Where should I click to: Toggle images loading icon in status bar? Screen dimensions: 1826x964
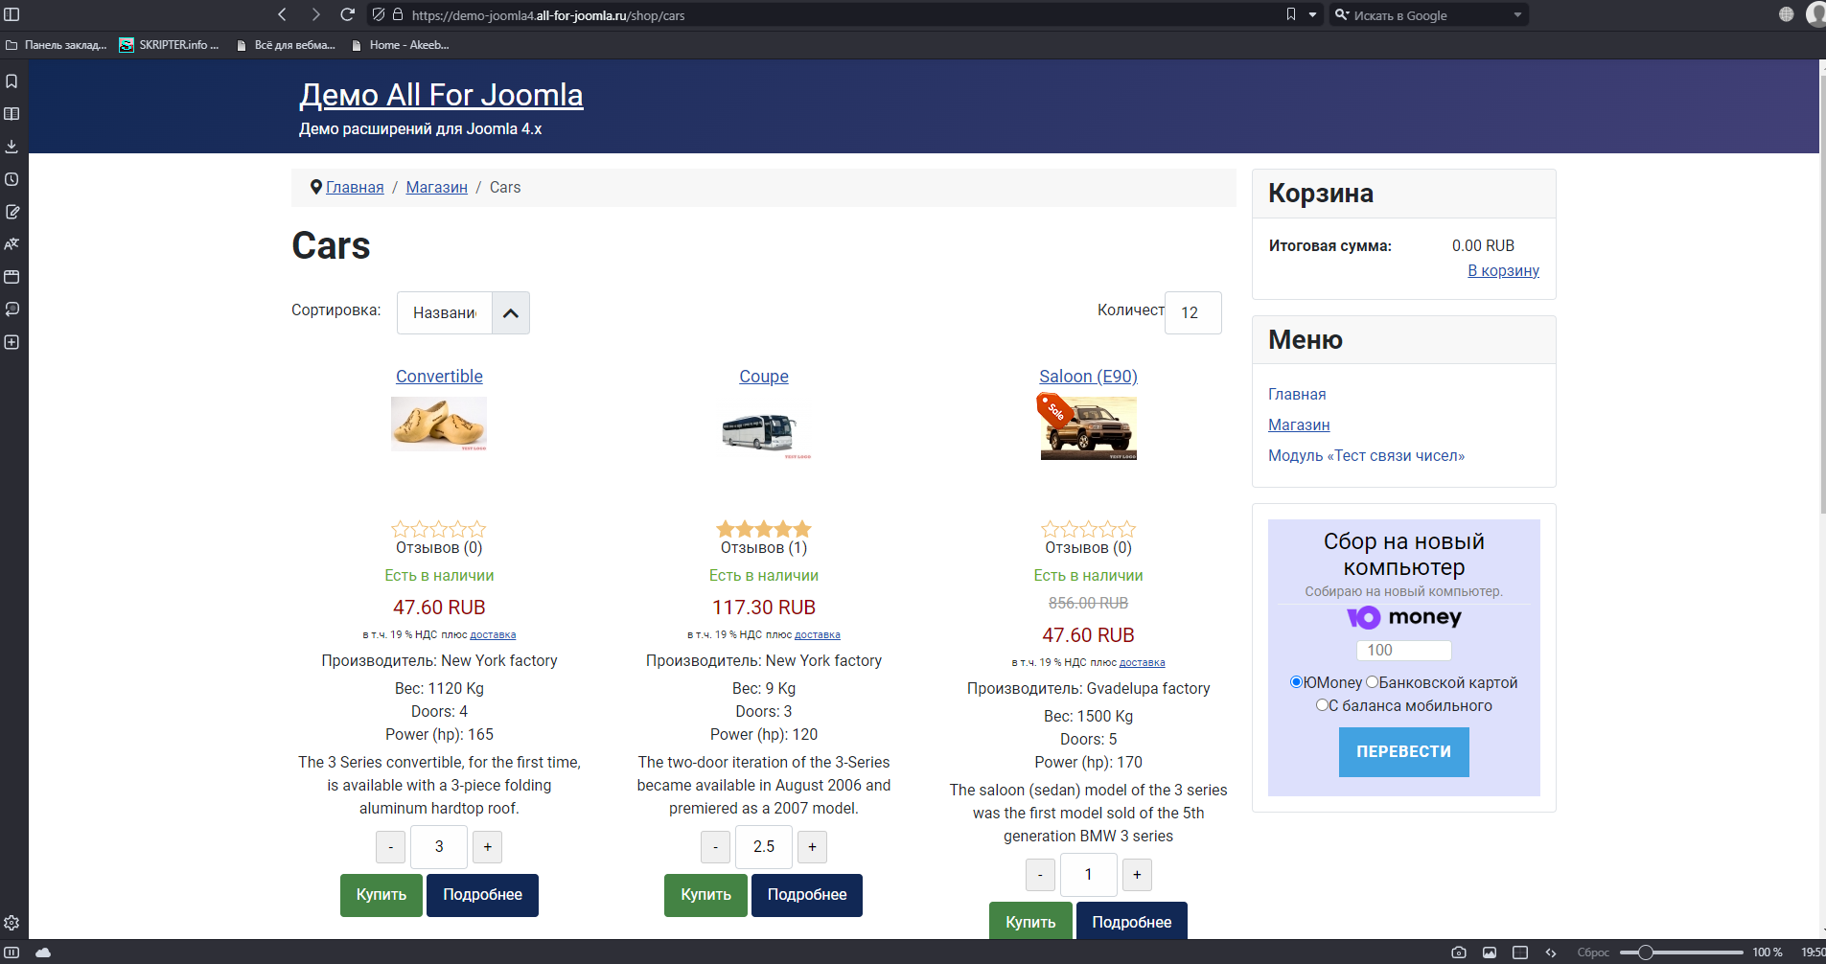1490,953
